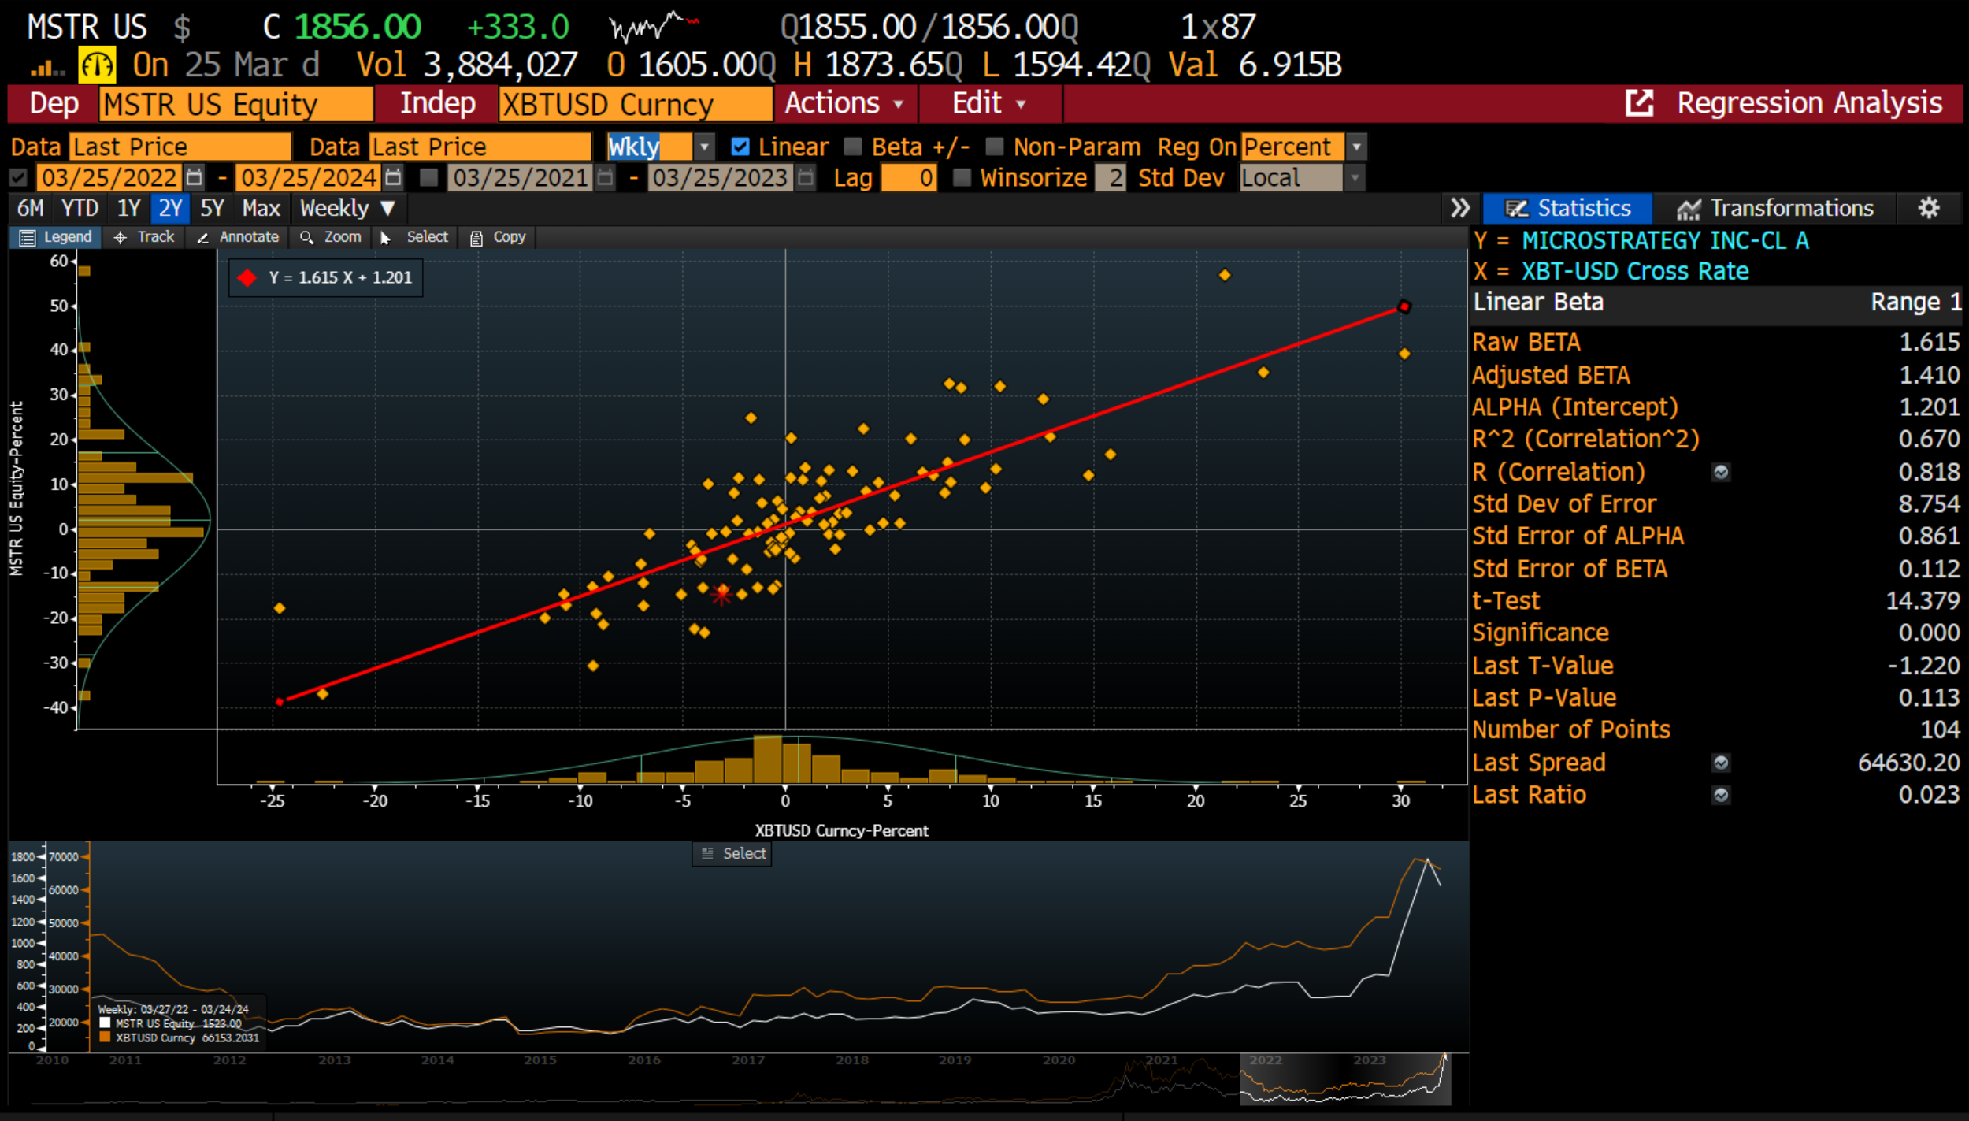The image size is (1969, 1121).
Task: Uncheck the Linear regression checkbox
Action: tap(740, 147)
